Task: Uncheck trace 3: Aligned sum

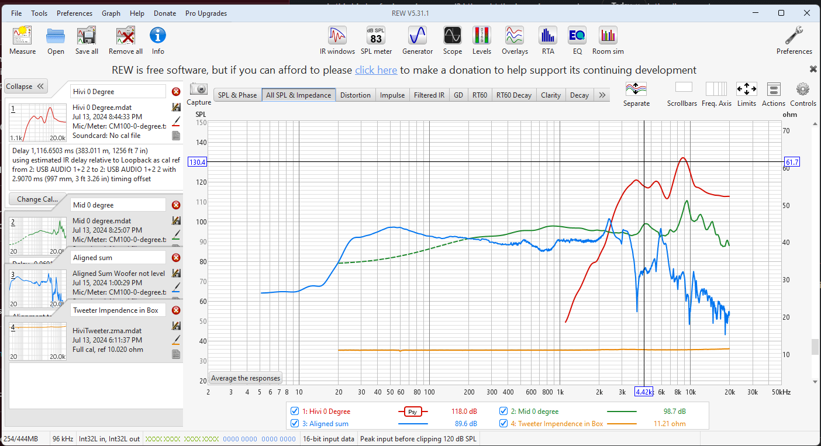Action: [x=295, y=424]
